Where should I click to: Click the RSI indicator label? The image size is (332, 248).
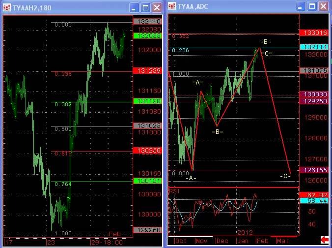tap(174, 190)
